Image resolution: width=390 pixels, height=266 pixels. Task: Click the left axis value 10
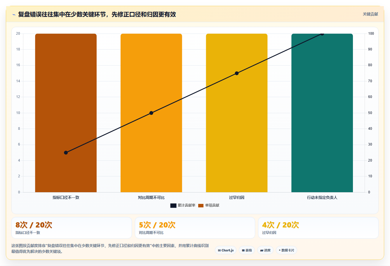[x=18, y=113]
